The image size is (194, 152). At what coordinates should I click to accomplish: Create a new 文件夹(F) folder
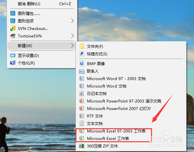[x=131, y=46]
